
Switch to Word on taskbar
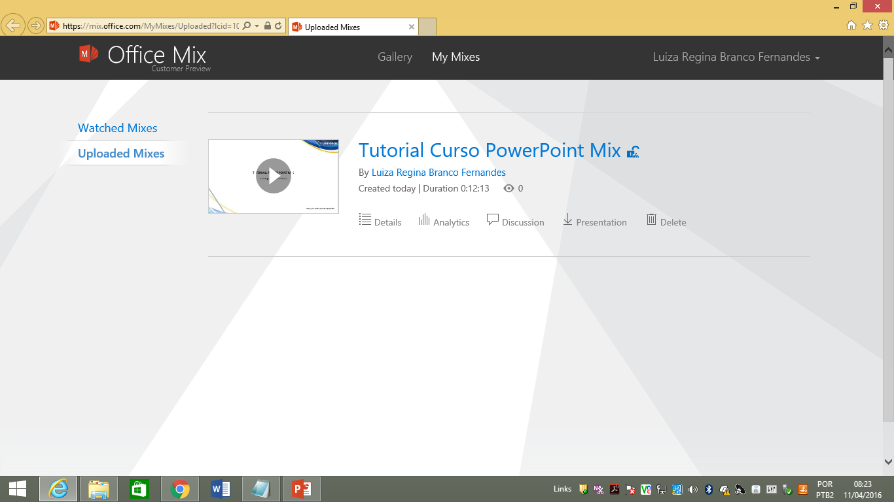221,489
